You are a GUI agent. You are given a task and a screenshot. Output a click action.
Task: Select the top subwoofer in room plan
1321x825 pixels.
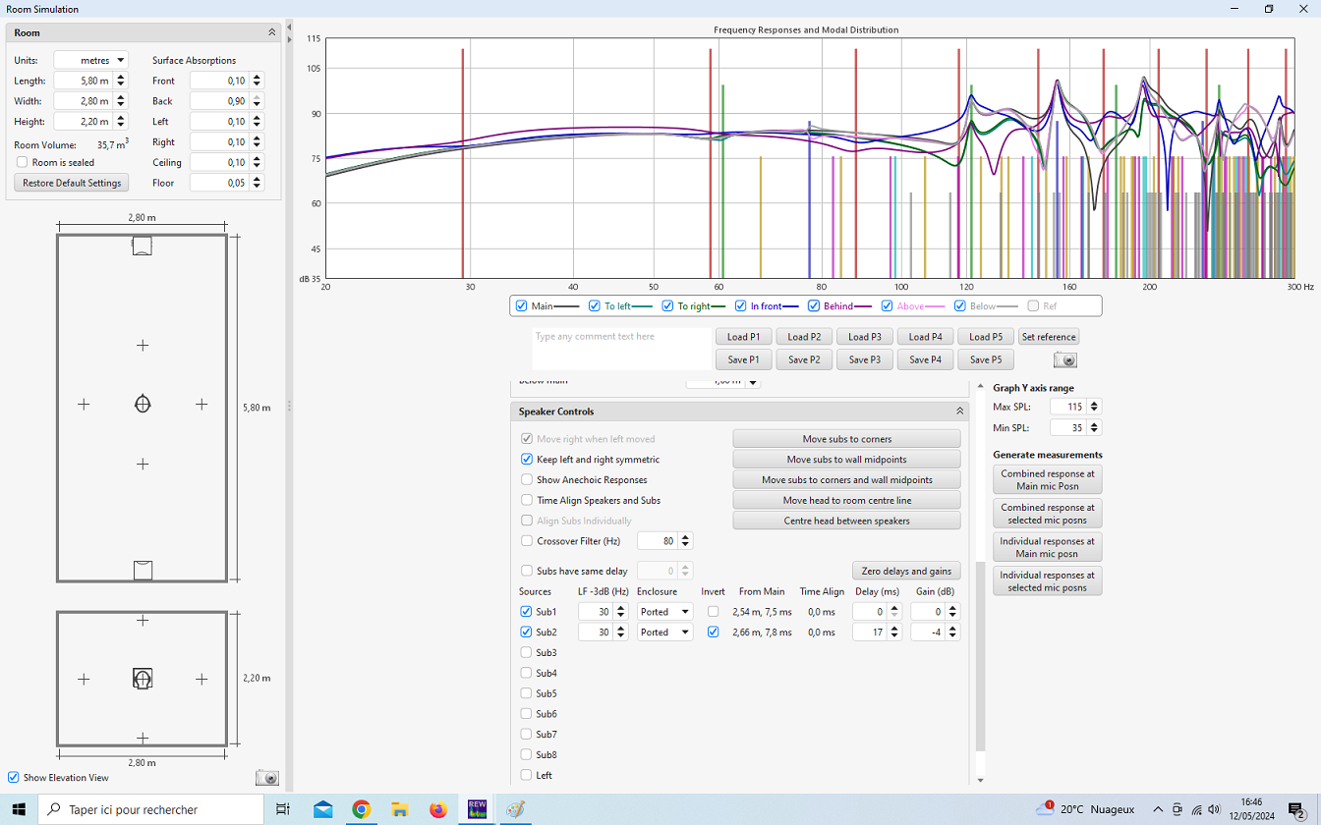[143, 247]
